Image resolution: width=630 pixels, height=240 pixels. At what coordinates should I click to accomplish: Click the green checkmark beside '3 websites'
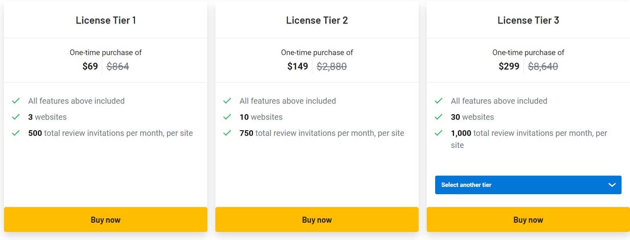pyautogui.click(x=16, y=117)
